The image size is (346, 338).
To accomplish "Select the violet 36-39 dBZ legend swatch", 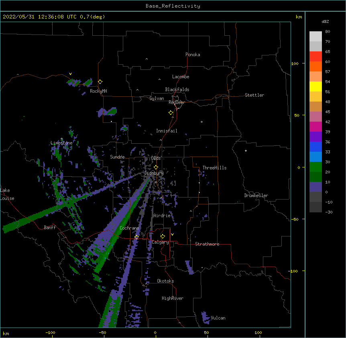I will [315, 137].
